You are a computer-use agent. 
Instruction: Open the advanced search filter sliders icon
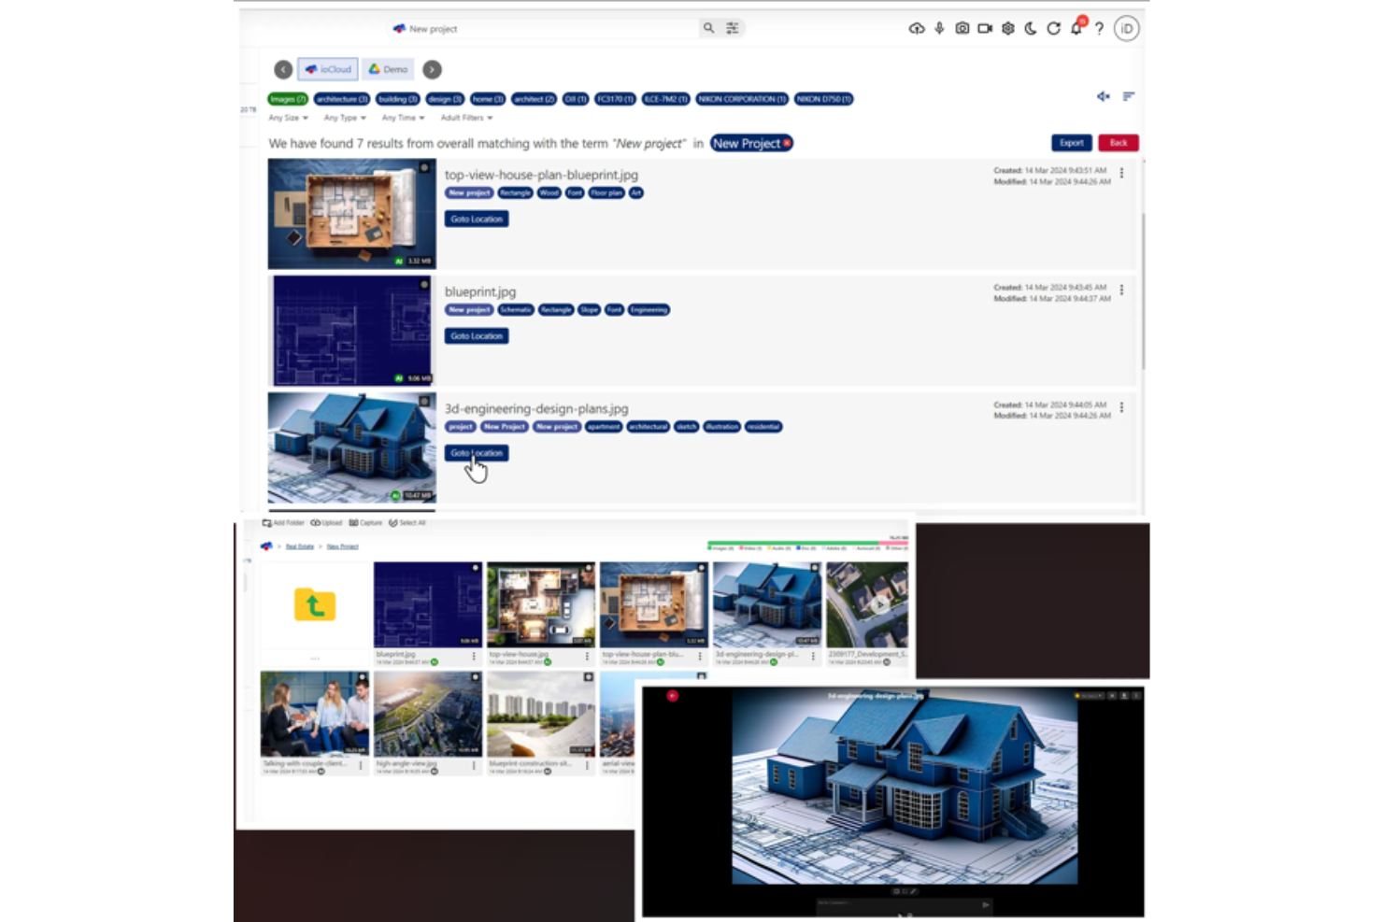[733, 28]
